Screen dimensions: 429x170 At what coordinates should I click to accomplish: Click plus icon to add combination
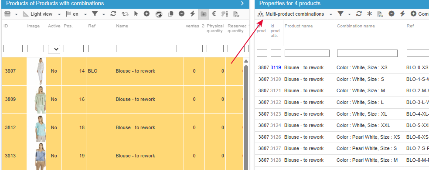[414, 13]
